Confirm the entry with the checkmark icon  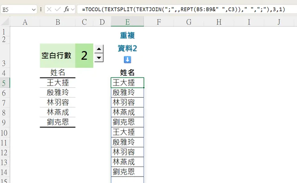pos(57,9)
